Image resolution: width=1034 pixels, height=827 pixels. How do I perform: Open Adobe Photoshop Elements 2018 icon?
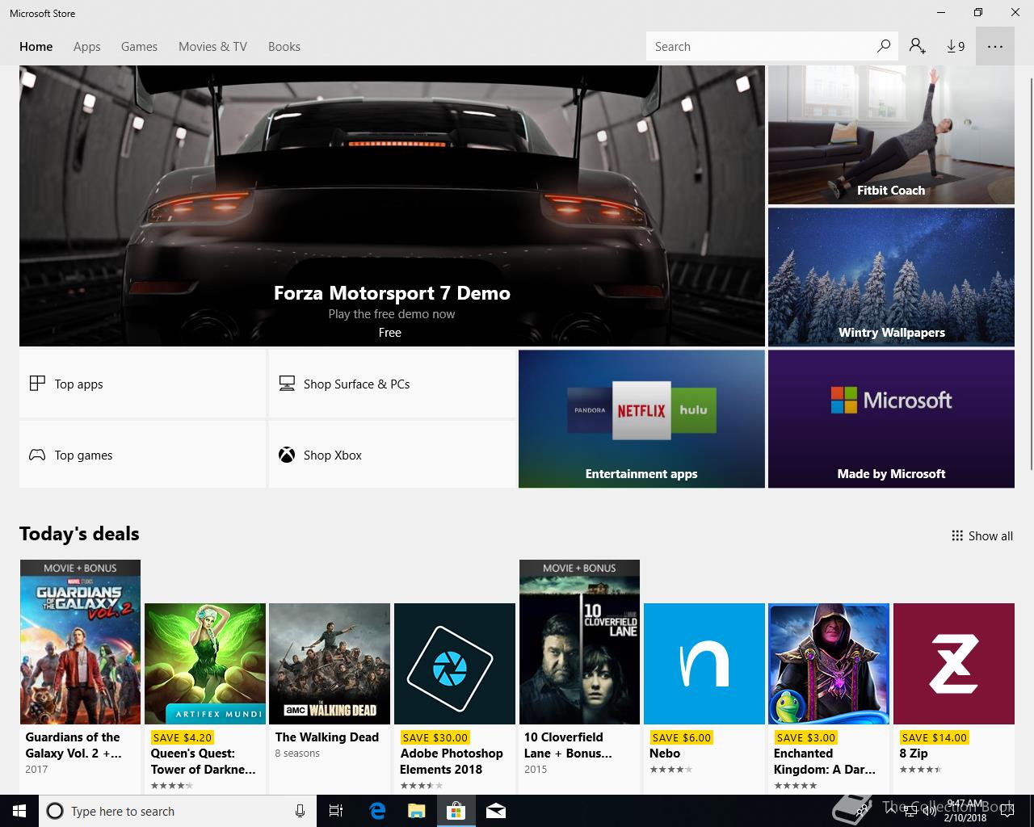tap(455, 664)
